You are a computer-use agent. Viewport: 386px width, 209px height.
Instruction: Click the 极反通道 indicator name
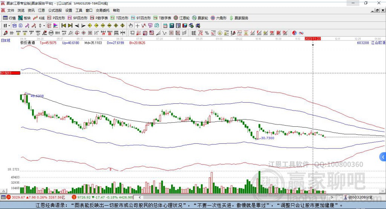(x=28, y=43)
